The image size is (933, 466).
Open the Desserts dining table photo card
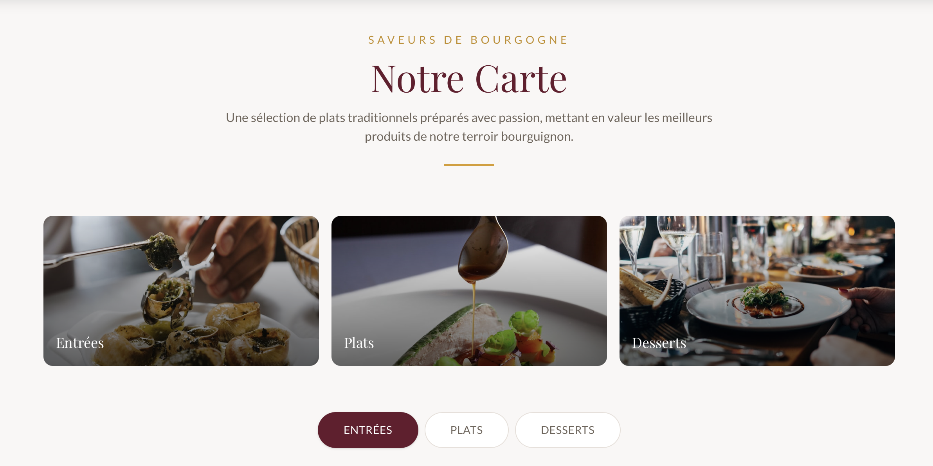pyautogui.click(x=757, y=291)
